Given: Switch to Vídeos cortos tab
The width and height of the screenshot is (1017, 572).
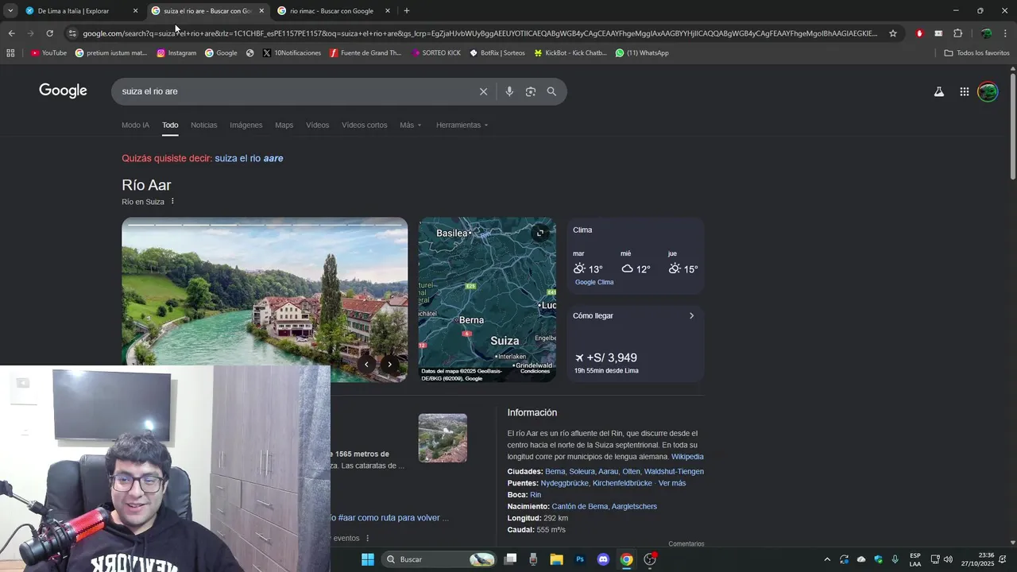Looking at the screenshot, I should [x=365, y=125].
